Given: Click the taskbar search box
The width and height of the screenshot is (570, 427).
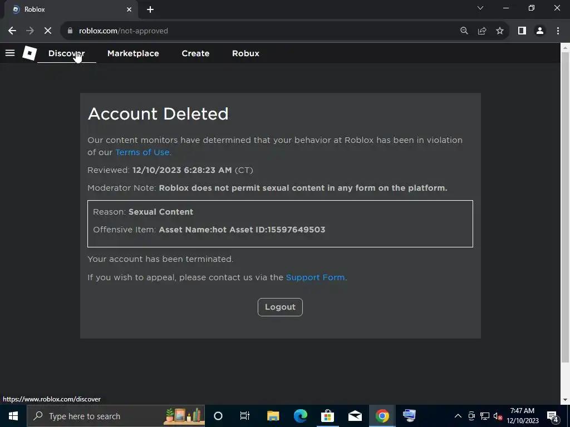Looking at the screenshot, I should click(x=116, y=416).
